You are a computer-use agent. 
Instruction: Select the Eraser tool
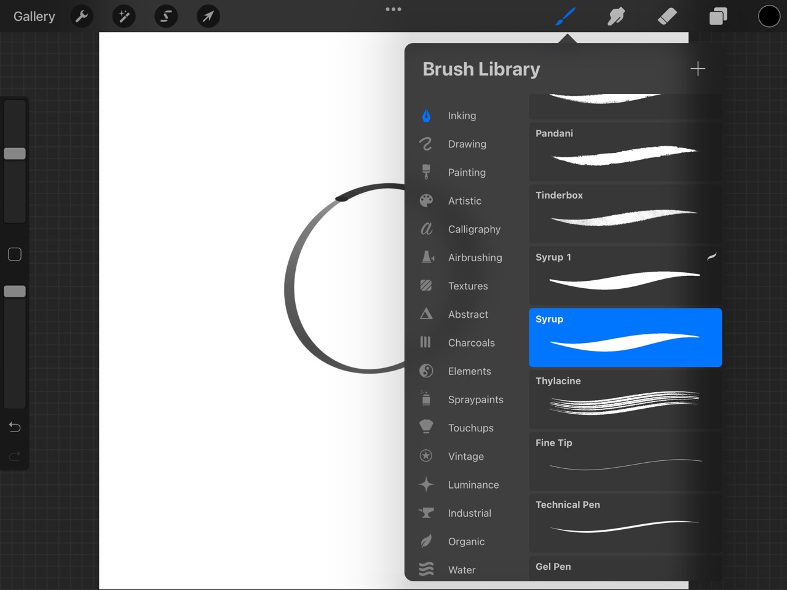[x=667, y=17]
